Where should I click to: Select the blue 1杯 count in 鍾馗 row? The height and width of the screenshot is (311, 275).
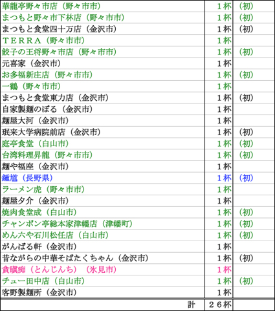pyautogui.click(x=224, y=178)
